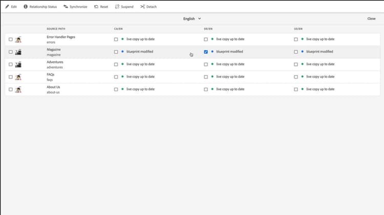Click the Suspend link icon
Screen dimensions: 384x215
tap(117, 7)
